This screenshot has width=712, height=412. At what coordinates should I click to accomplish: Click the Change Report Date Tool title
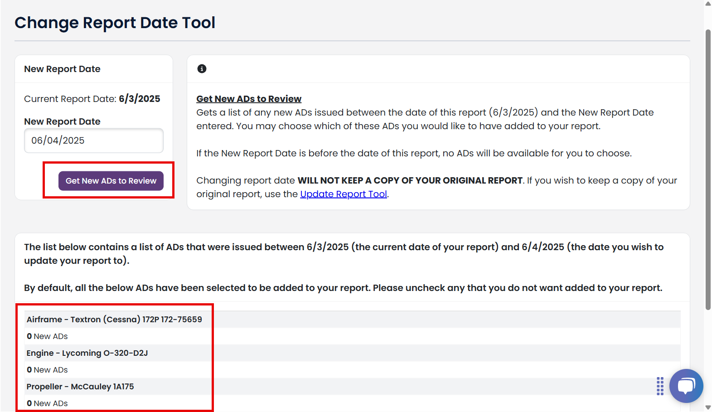[115, 23]
